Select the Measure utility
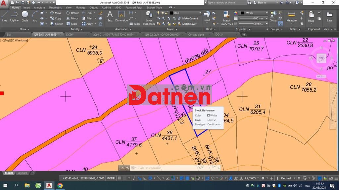Image resolution: width=339 pixels, height=190 pixels. [291, 16]
